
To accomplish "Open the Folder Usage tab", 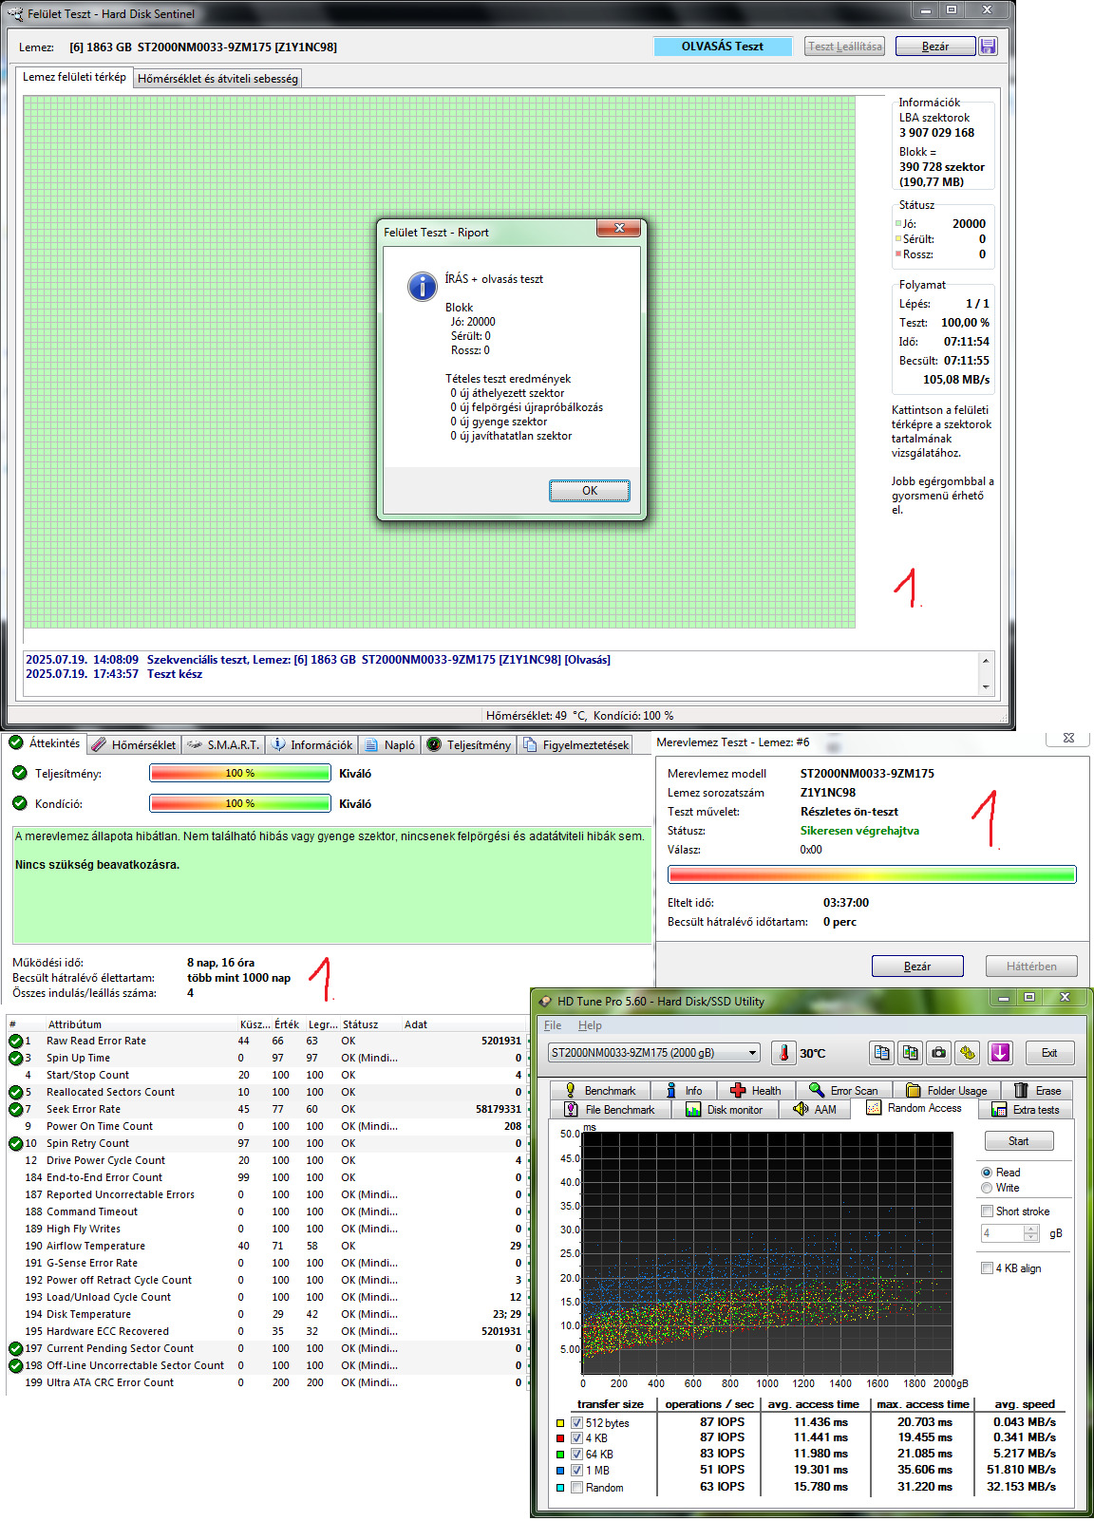I will 947,1091.
